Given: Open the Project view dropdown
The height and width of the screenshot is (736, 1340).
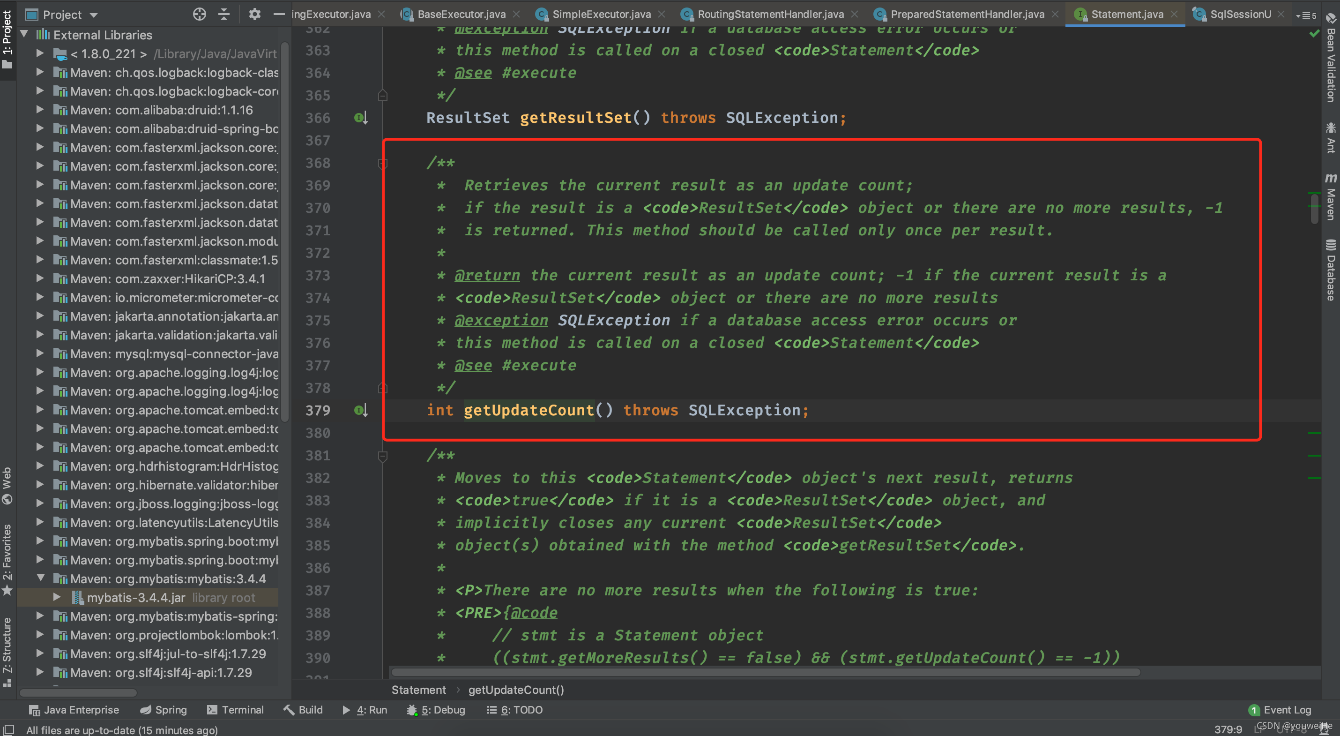Looking at the screenshot, I should (94, 15).
